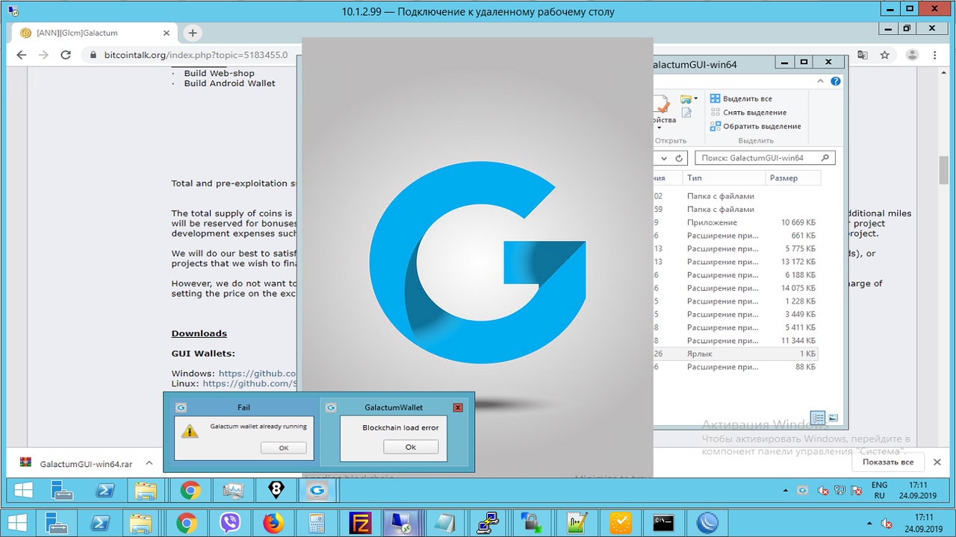
Task: Click Обратить выделение in Explorer
Action: click(755, 126)
